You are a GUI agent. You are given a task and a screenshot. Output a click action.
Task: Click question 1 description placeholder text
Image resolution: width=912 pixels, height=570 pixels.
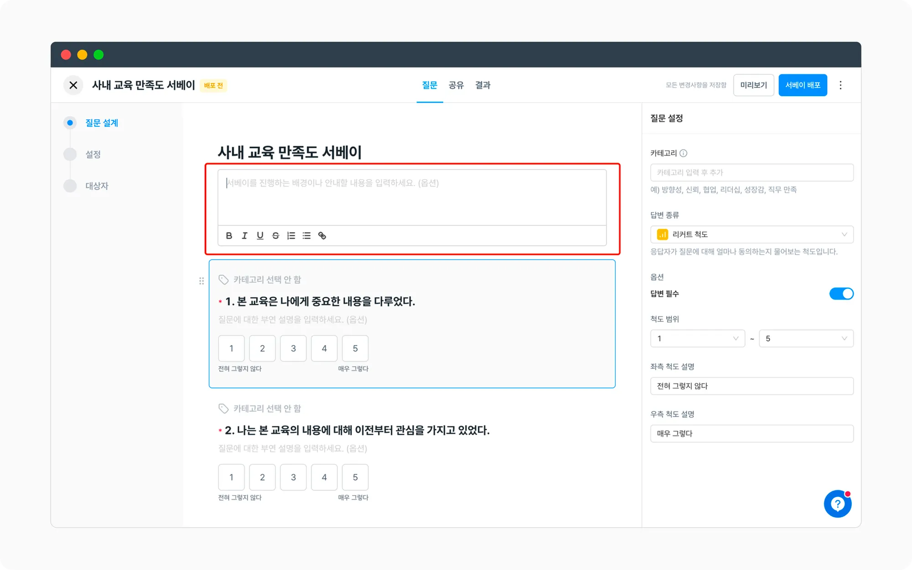pyautogui.click(x=292, y=320)
